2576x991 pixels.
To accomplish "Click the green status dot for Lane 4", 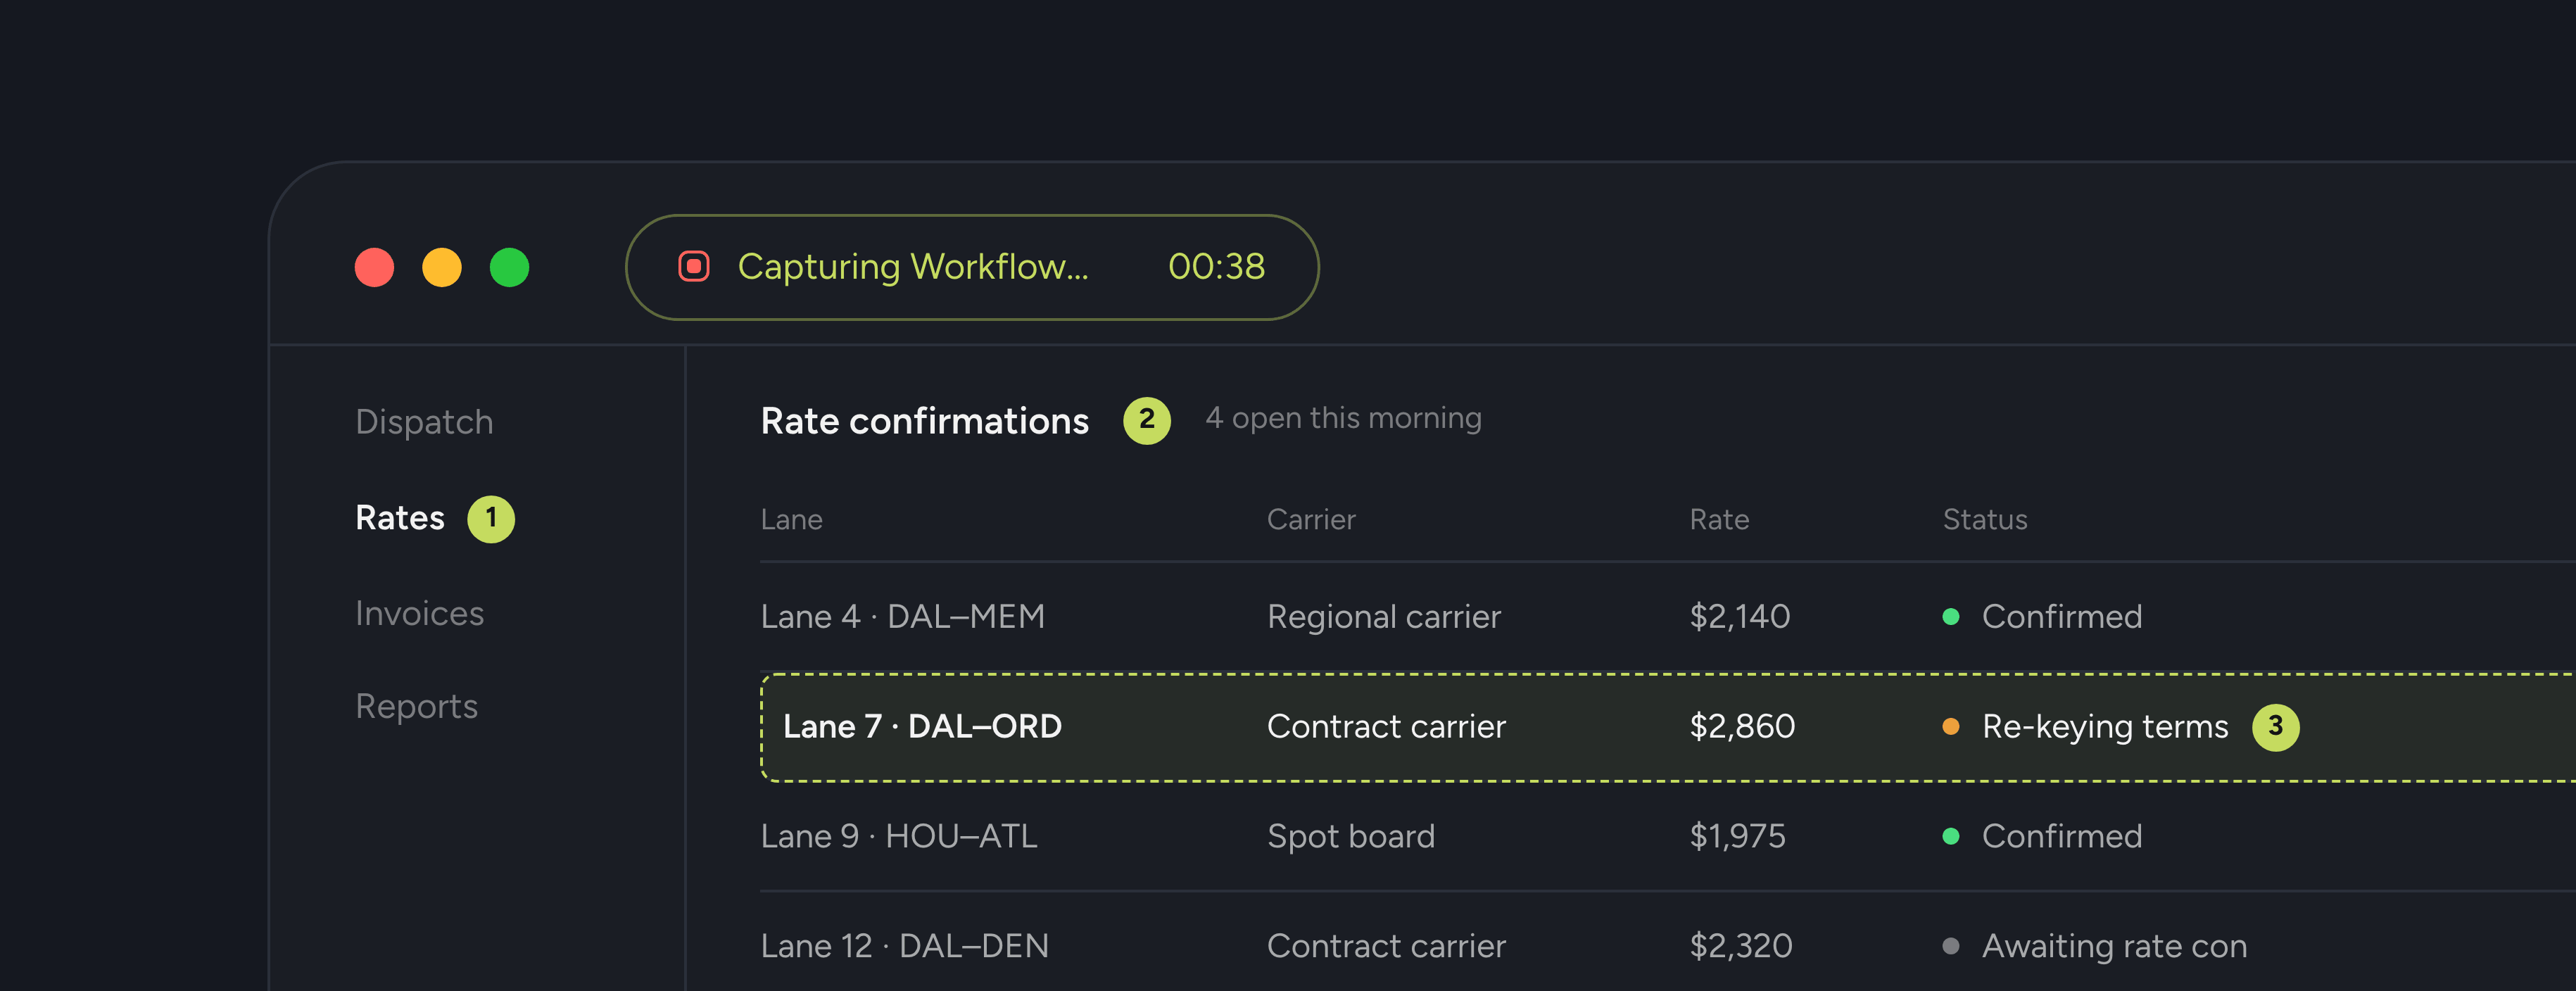I will click(x=1950, y=617).
